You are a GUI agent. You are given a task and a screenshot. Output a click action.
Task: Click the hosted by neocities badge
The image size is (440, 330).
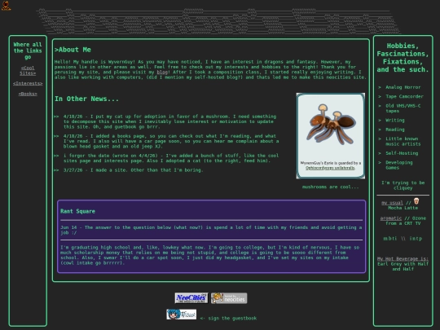pos(229,298)
